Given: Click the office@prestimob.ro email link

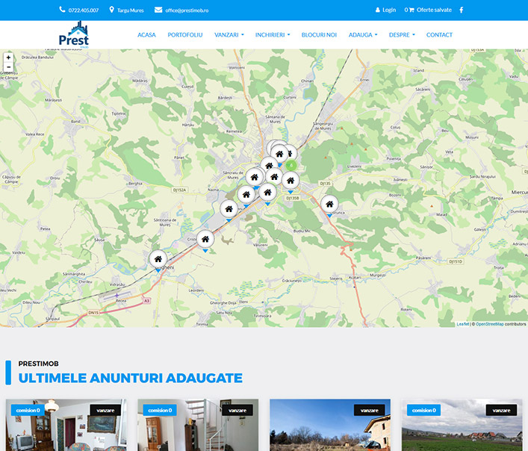Looking at the screenshot, I should pos(187,10).
